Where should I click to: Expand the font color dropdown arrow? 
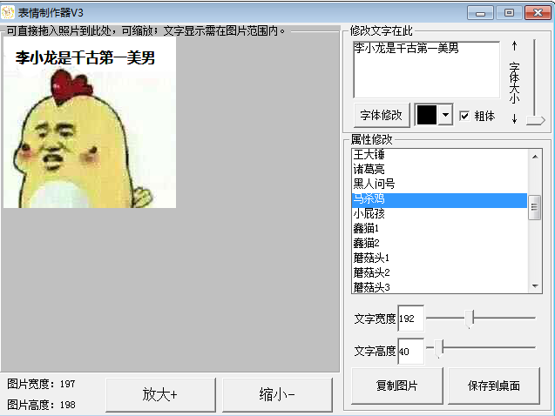(445, 115)
